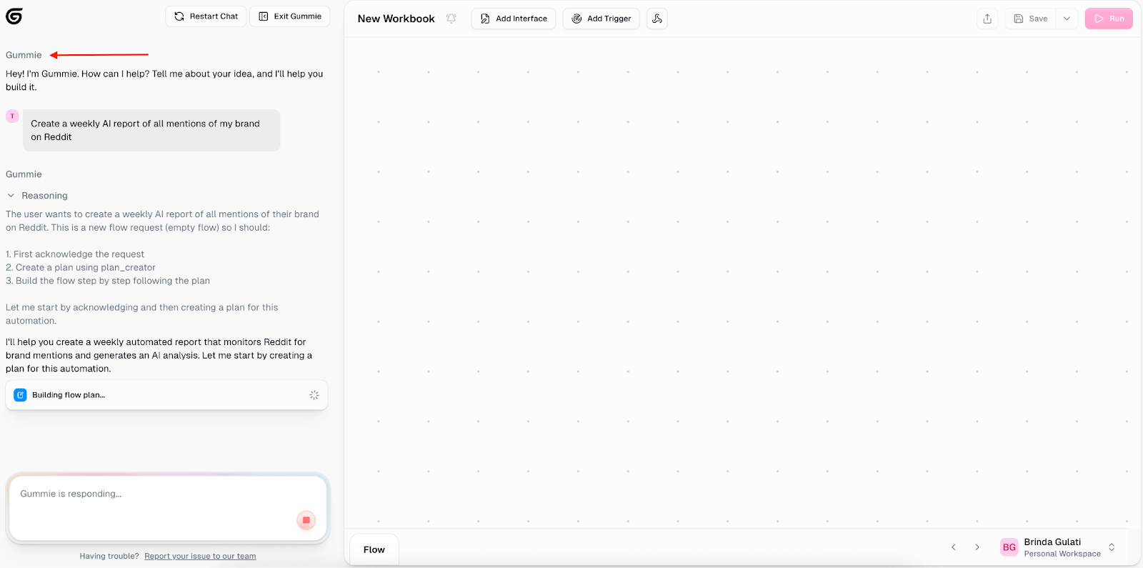The width and height of the screenshot is (1143, 568).
Task: Click the share/export icon
Action: coord(987,19)
